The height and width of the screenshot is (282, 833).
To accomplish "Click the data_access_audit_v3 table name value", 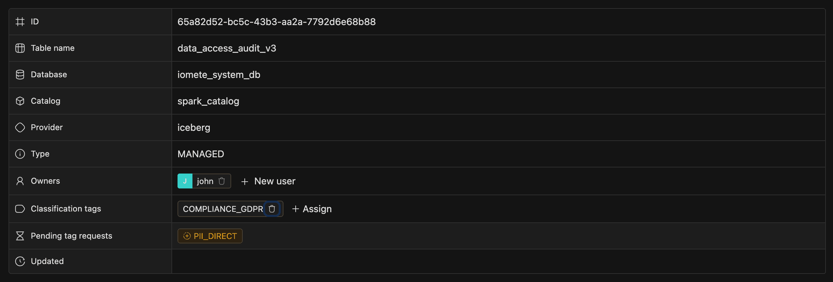I will coord(227,48).
